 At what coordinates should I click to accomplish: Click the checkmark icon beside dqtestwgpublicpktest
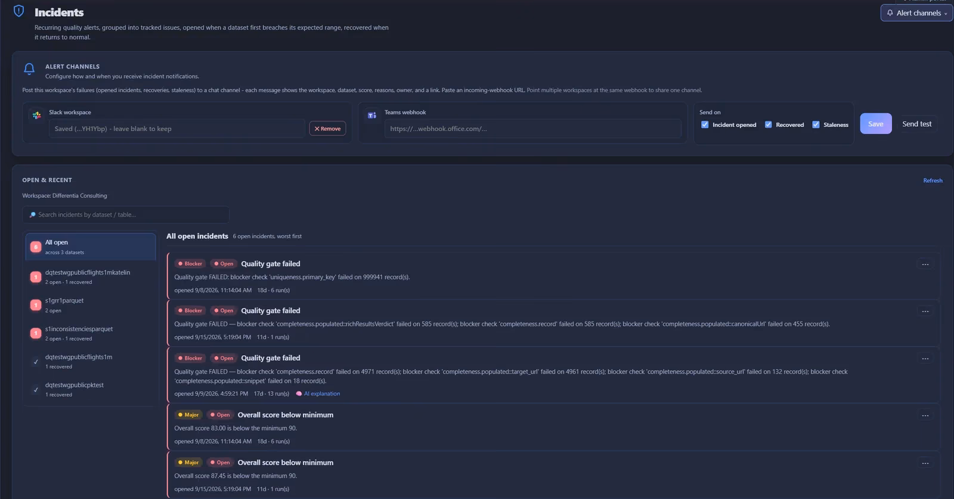[36, 389]
